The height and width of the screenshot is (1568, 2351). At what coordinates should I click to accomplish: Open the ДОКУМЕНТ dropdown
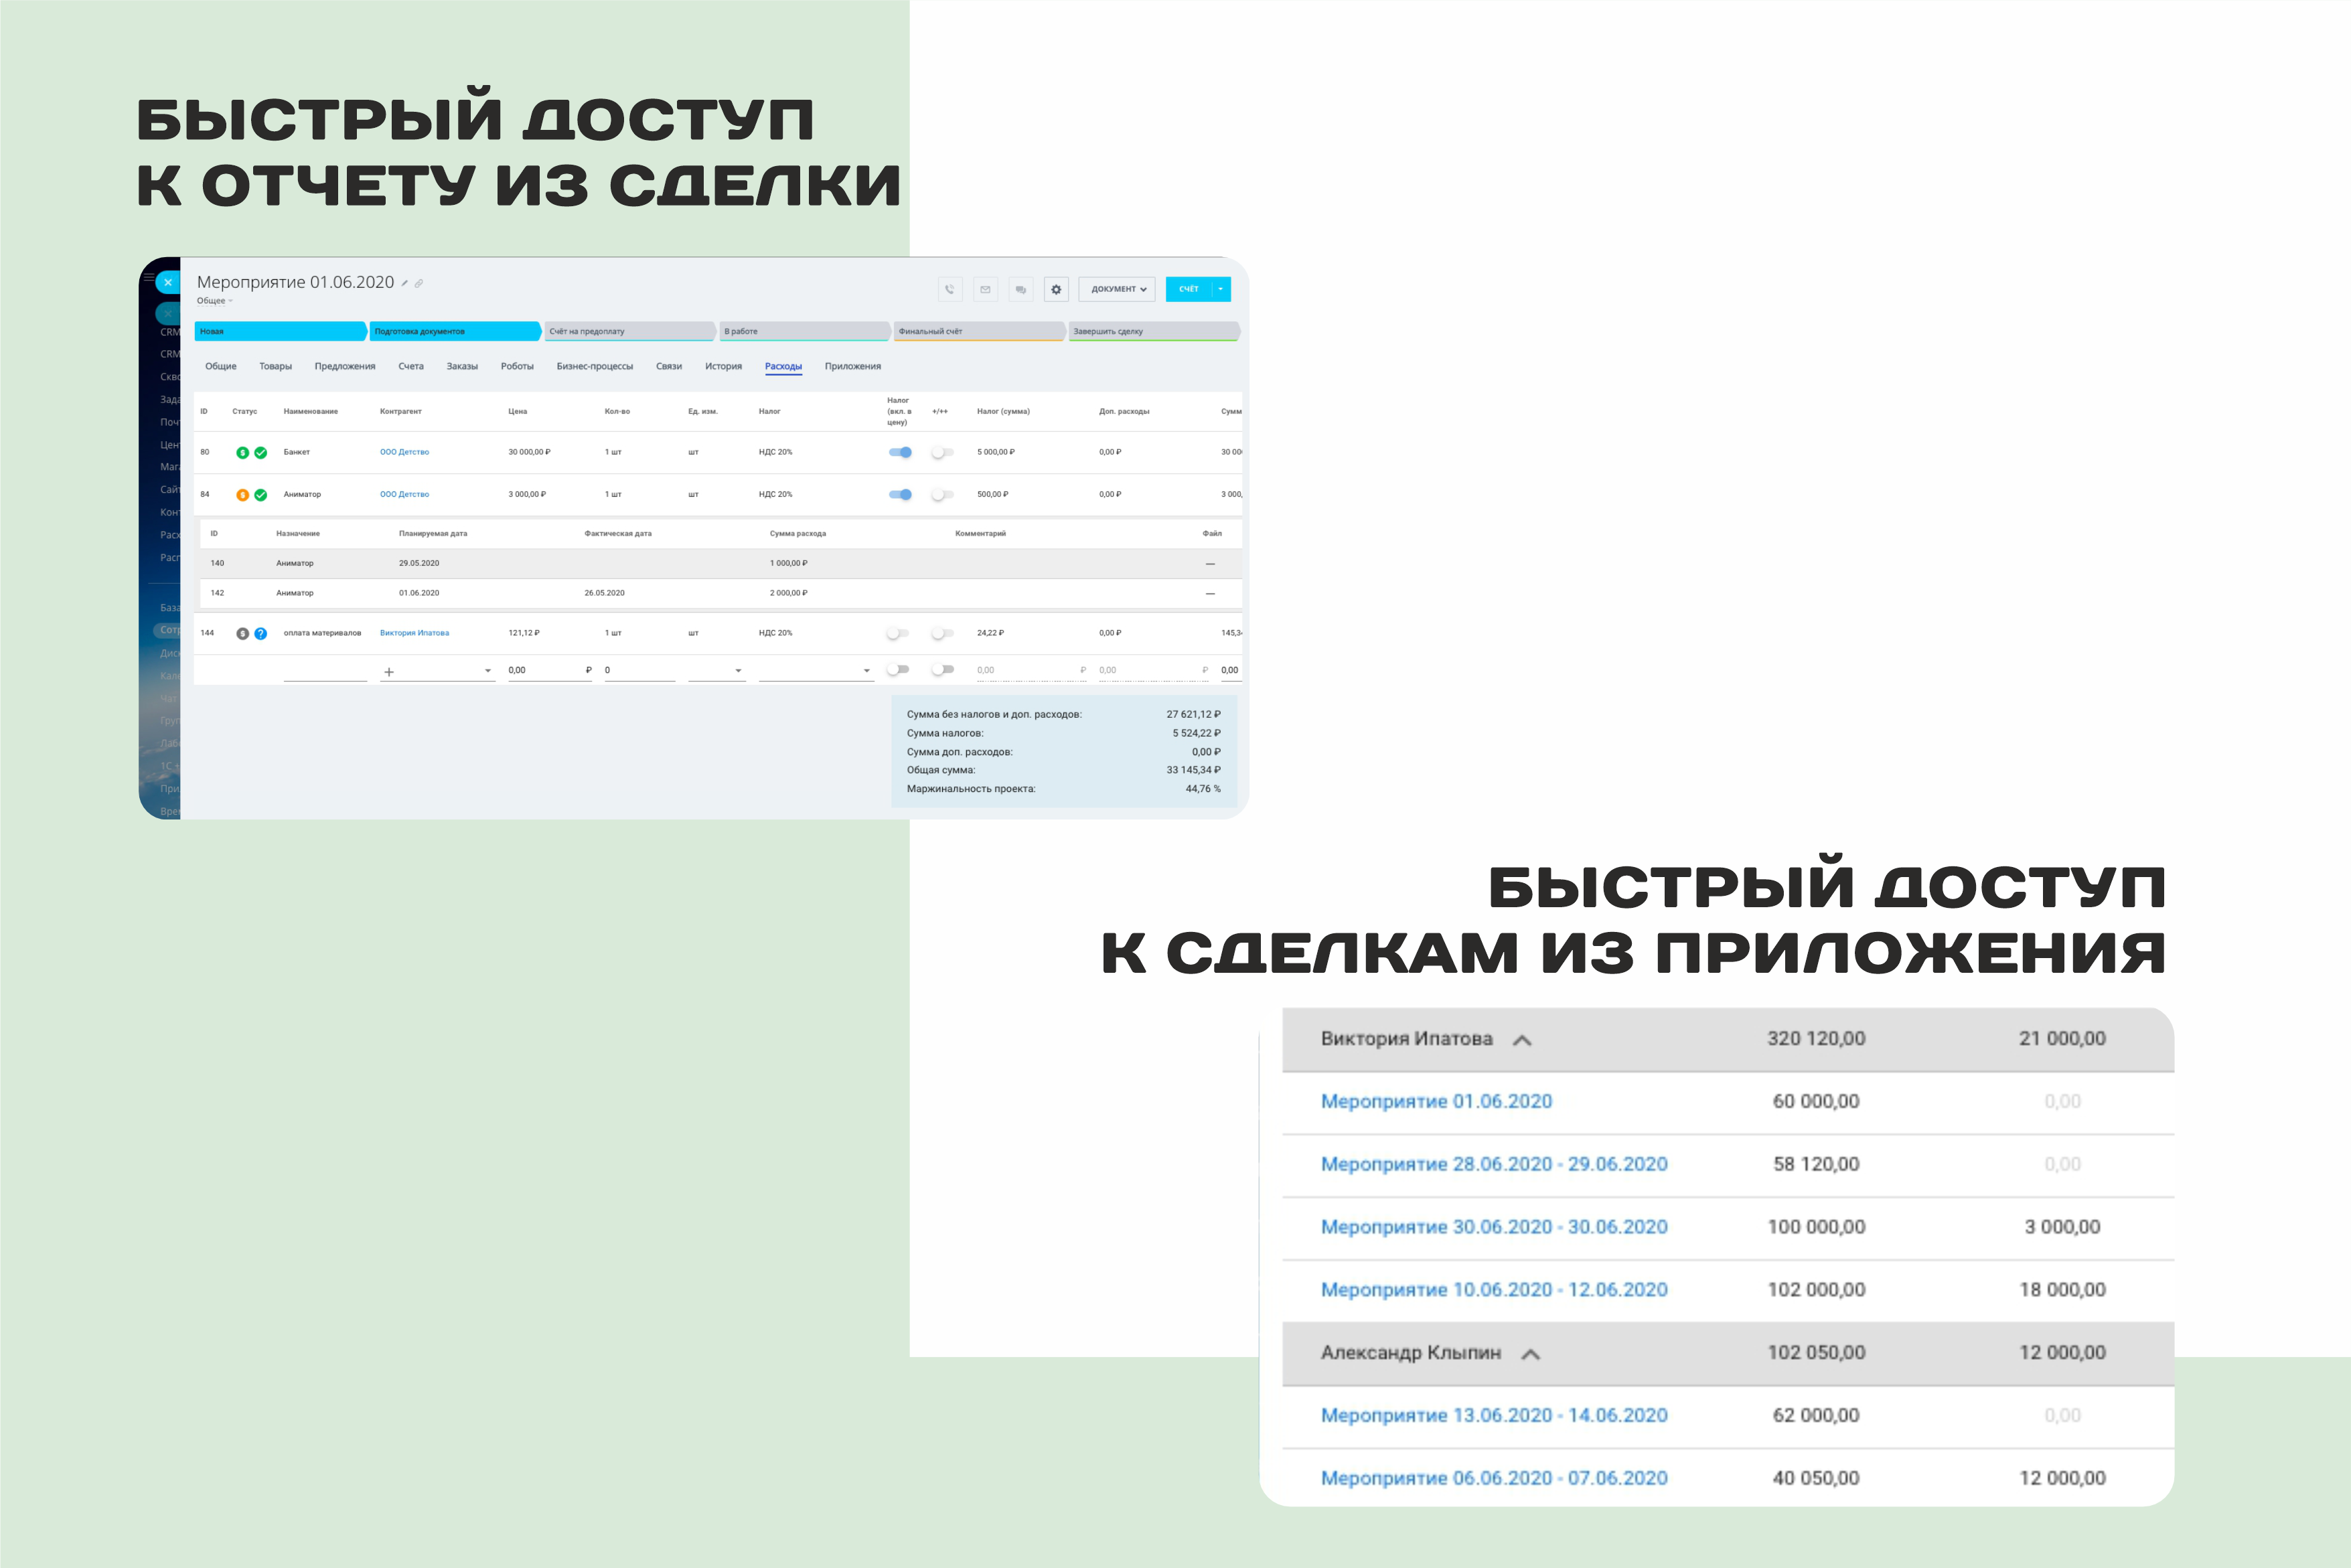coord(1117,290)
